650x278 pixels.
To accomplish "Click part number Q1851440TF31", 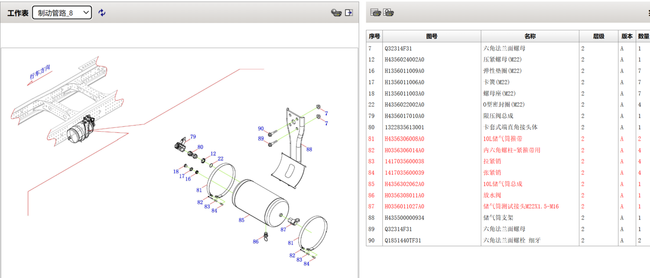I will click(x=403, y=240).
